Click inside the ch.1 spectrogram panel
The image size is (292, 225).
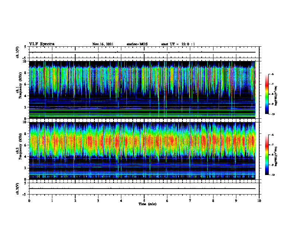click(x=142, y=90)
